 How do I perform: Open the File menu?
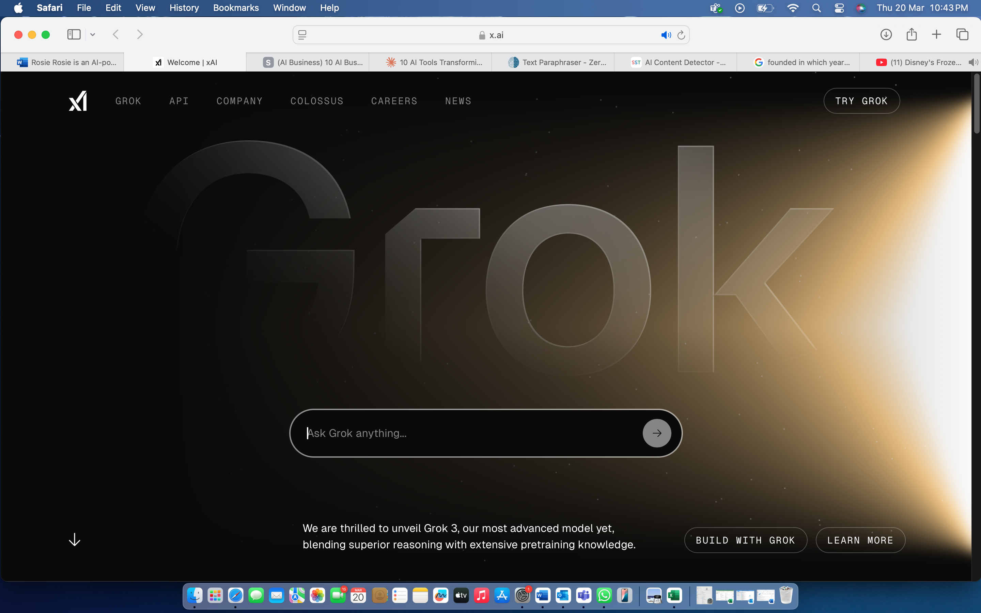(x=84, y=8)
